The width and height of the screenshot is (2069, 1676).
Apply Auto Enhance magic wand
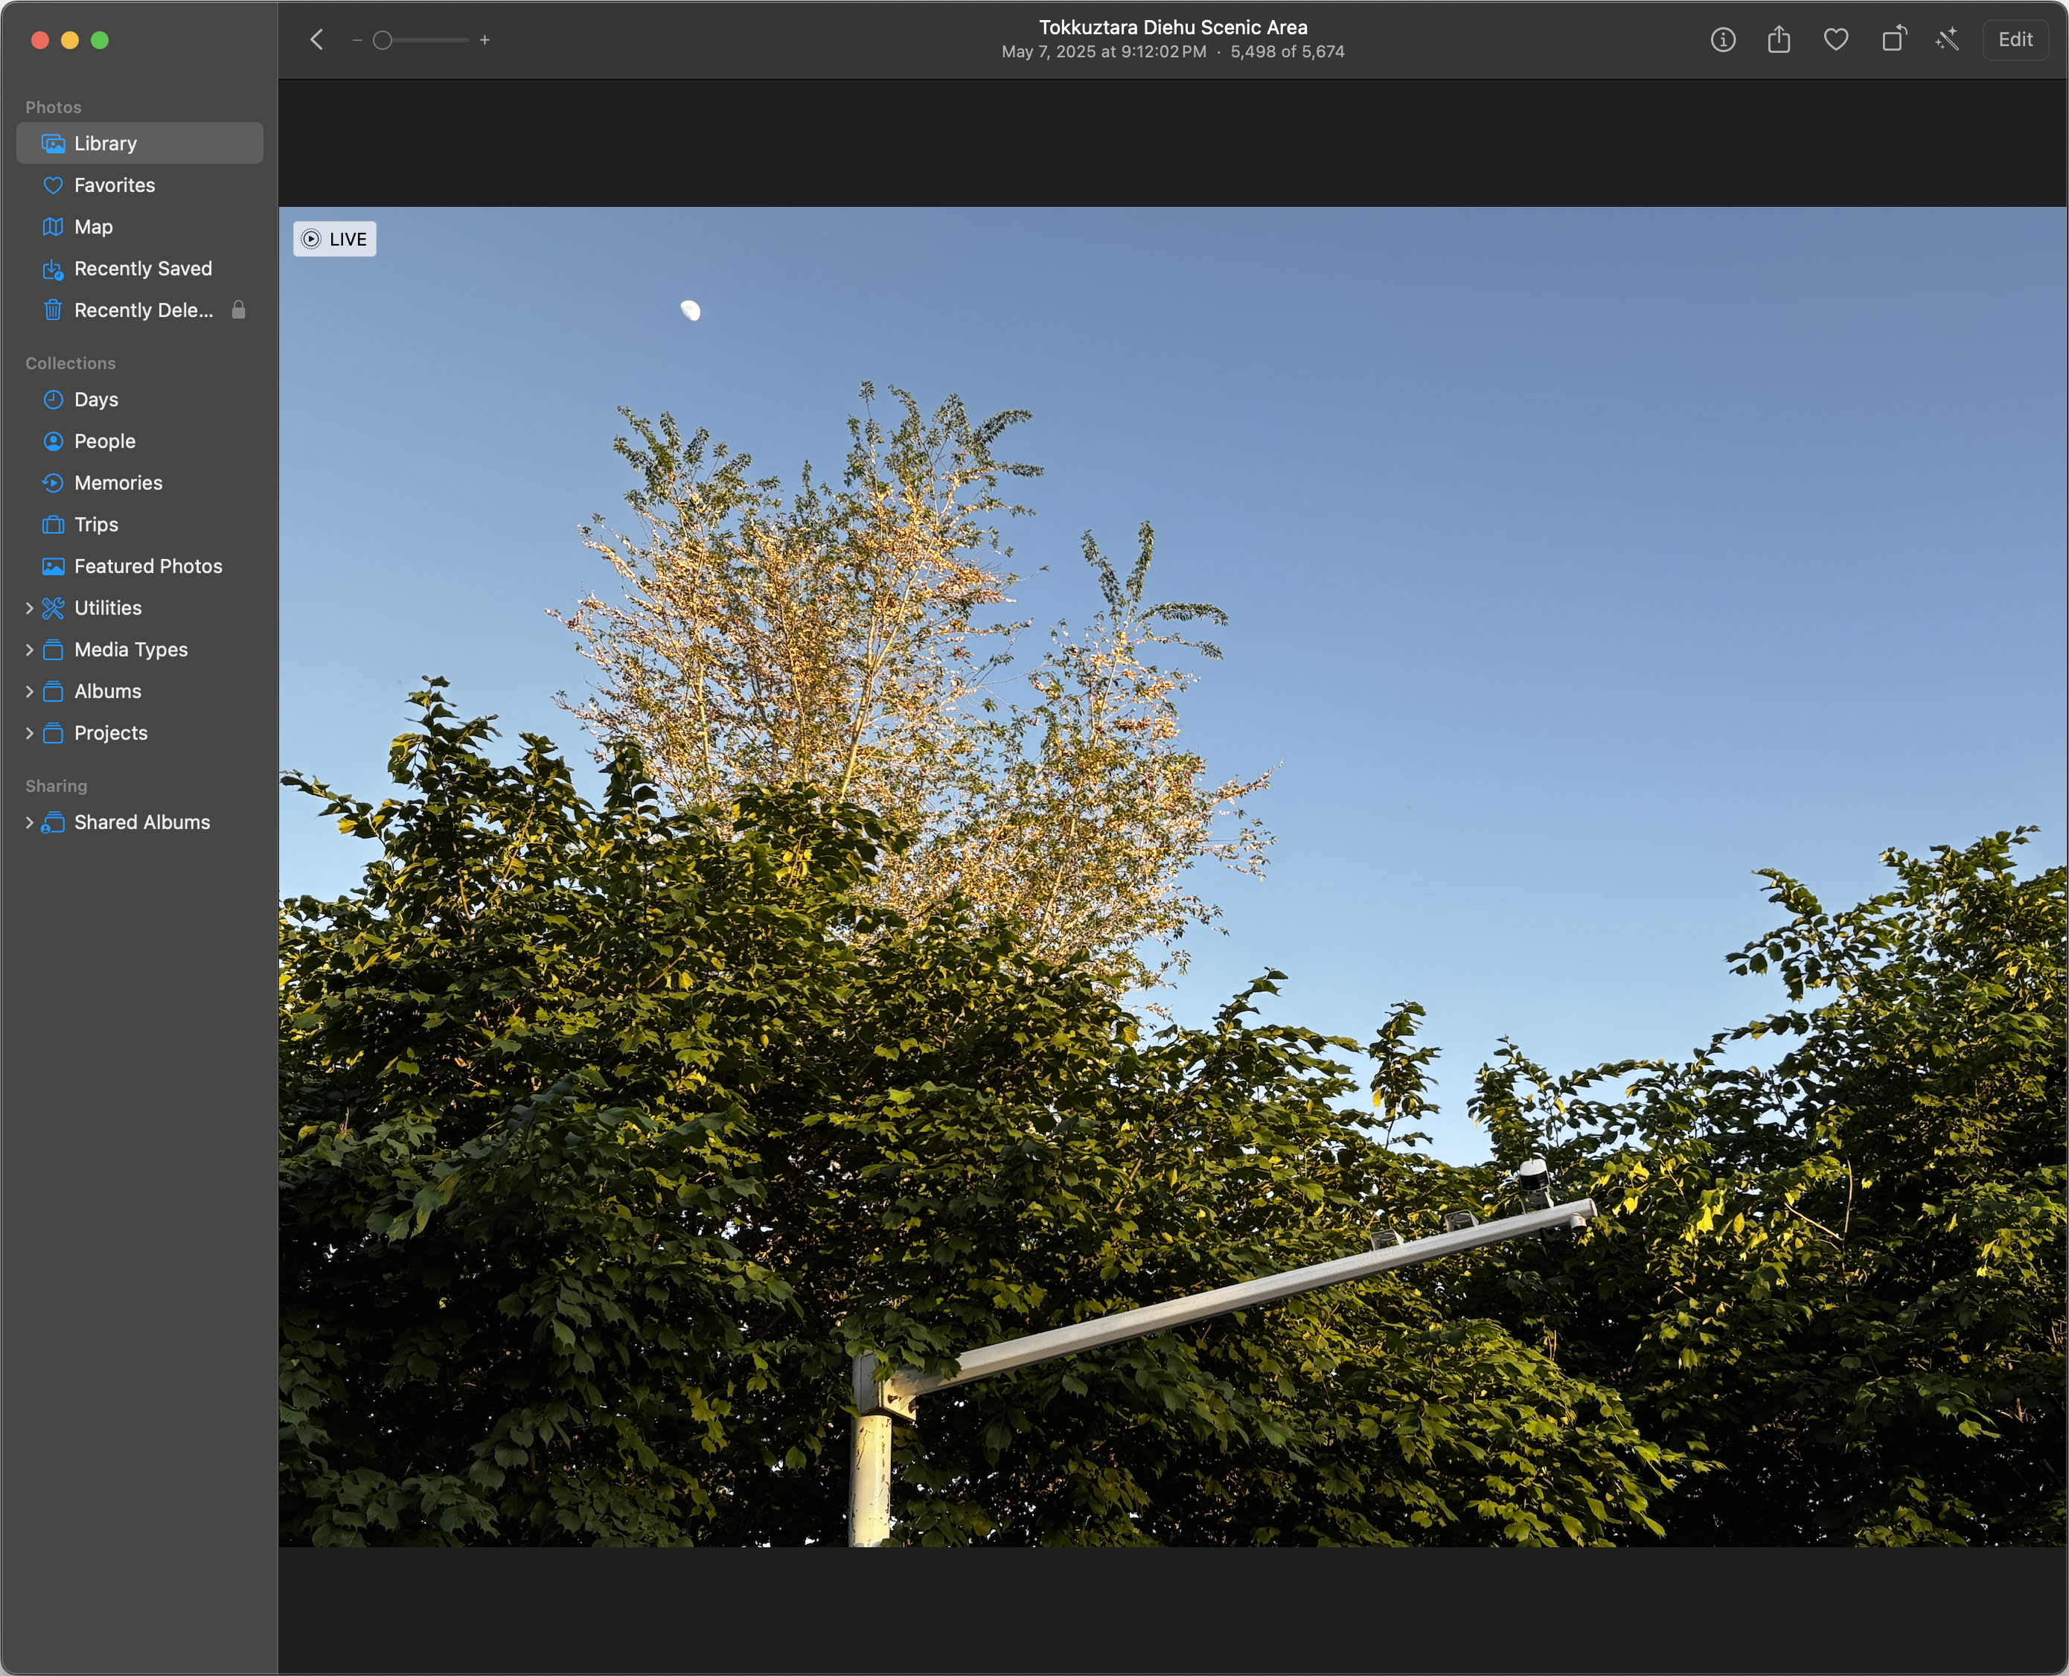tap(1948, 39)
